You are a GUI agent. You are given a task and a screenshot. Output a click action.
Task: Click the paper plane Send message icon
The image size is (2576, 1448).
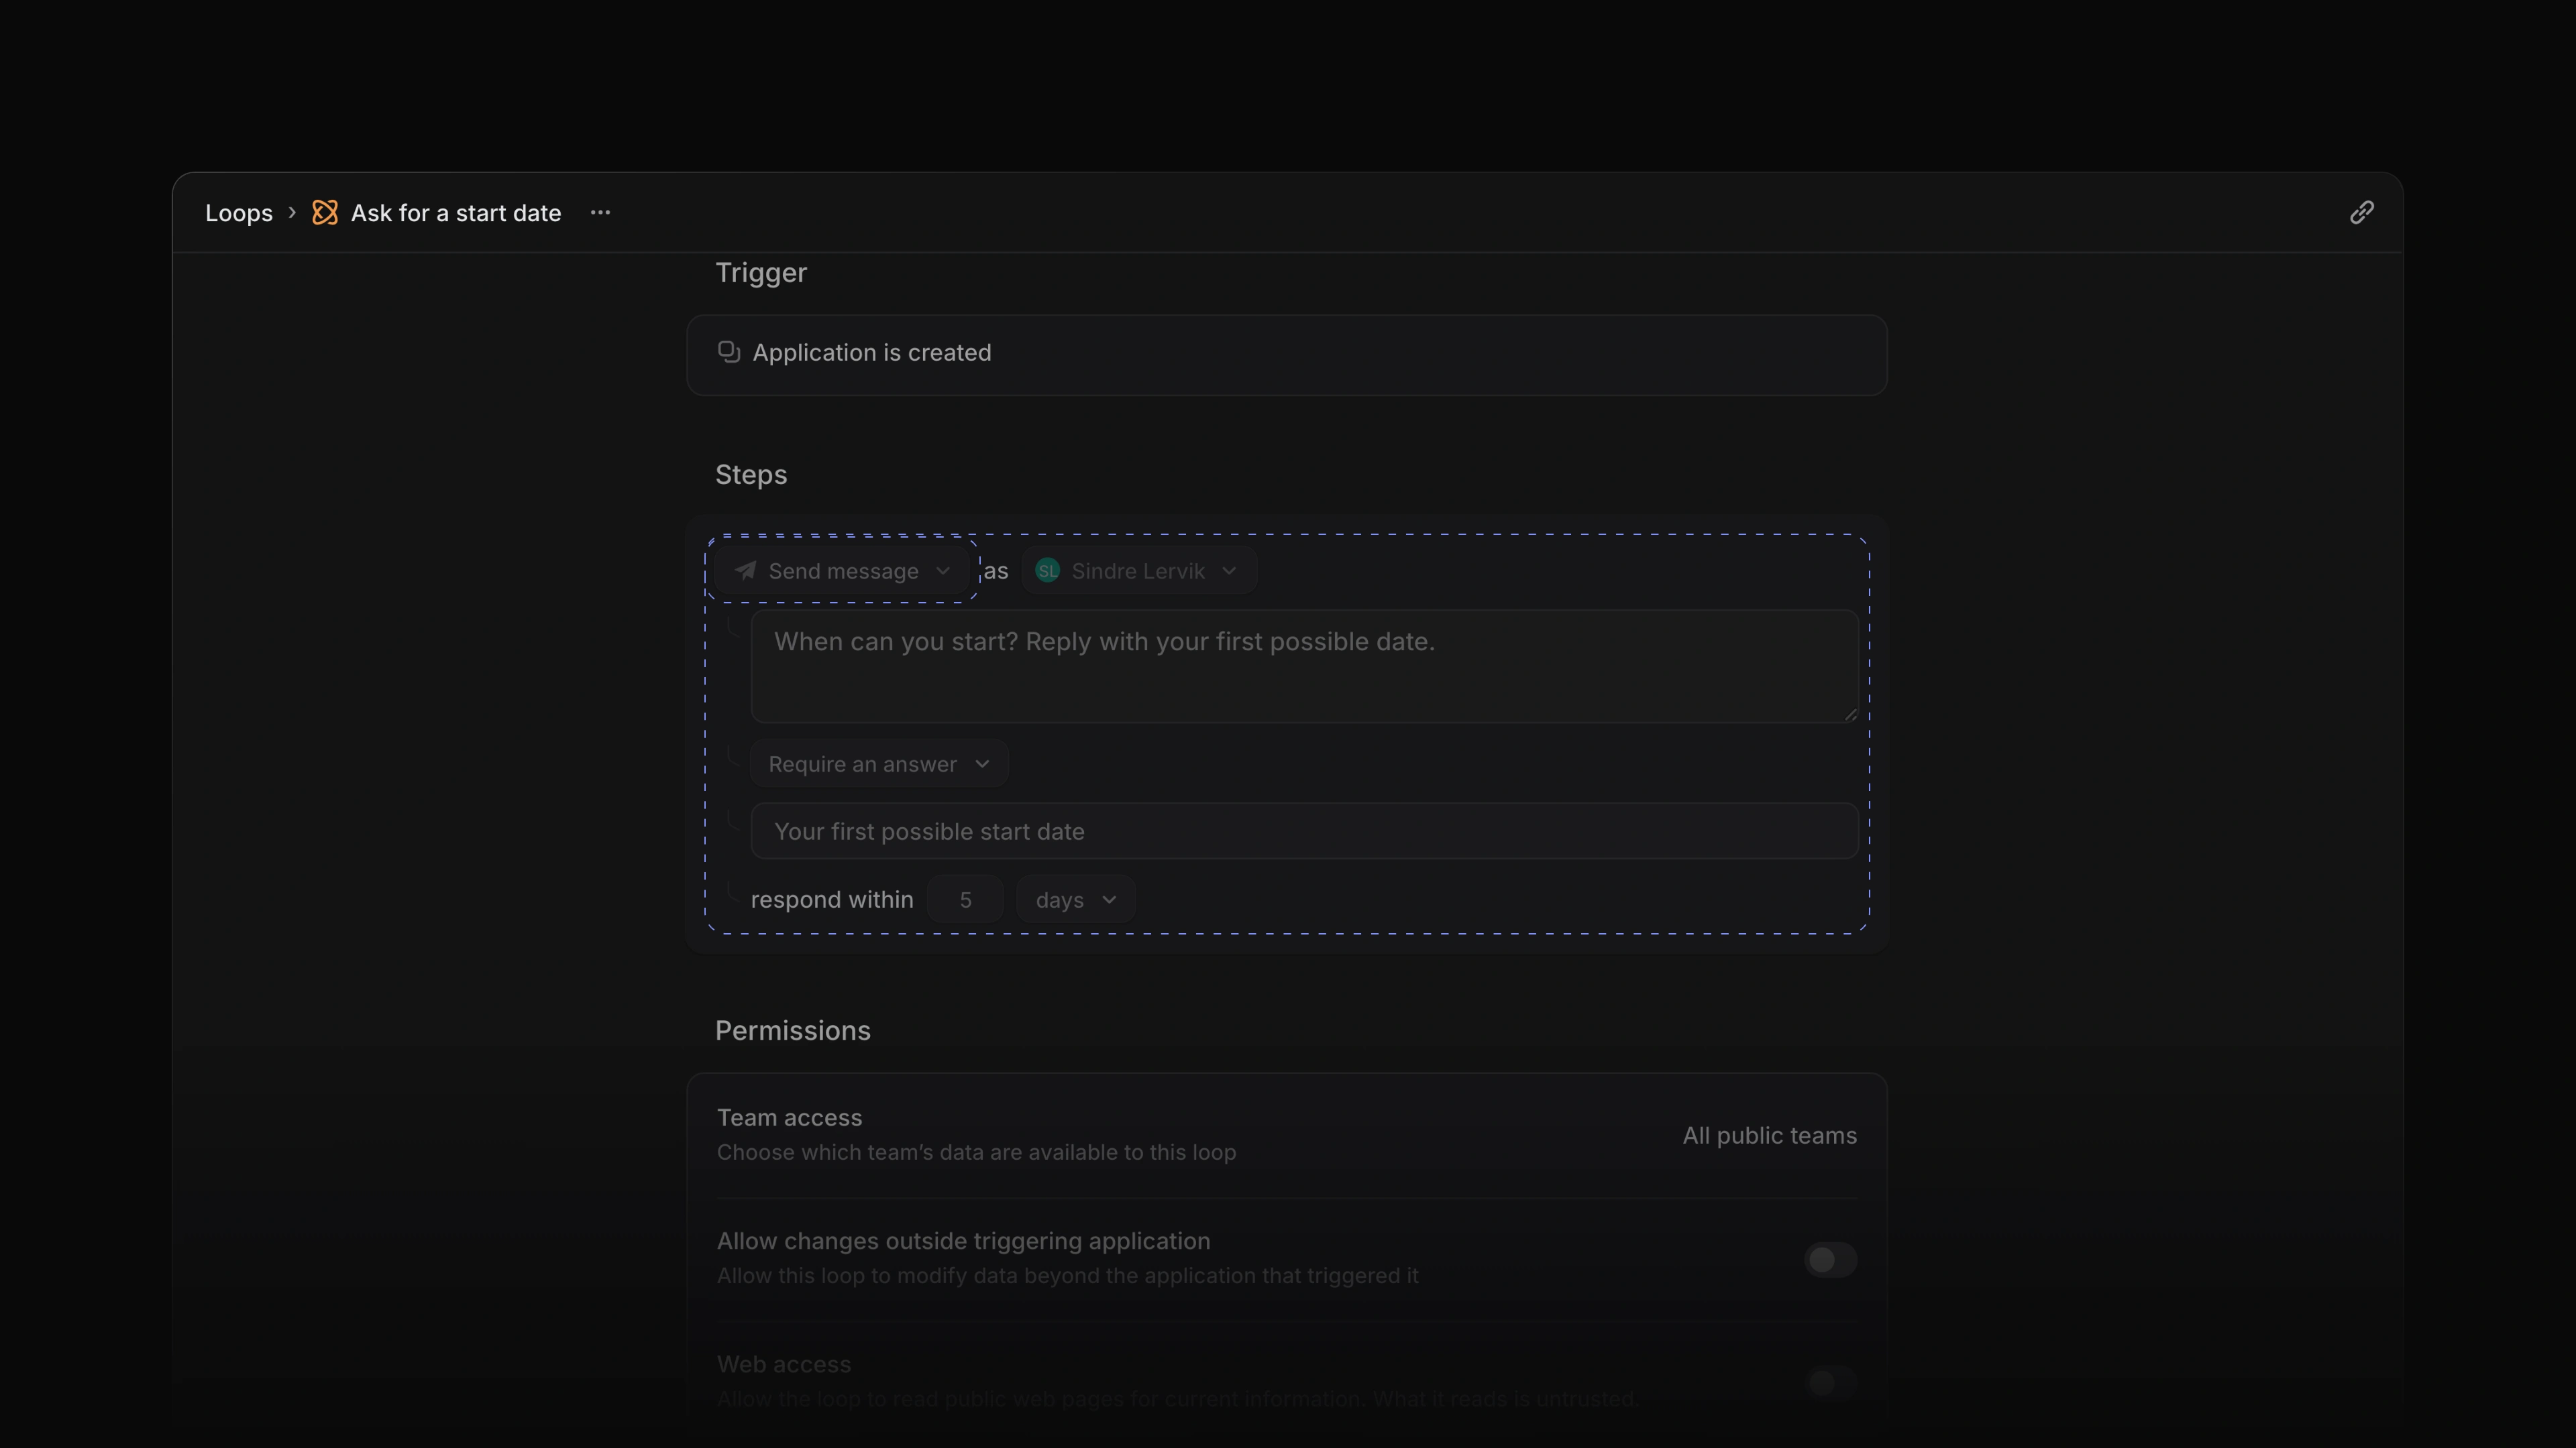745,572
